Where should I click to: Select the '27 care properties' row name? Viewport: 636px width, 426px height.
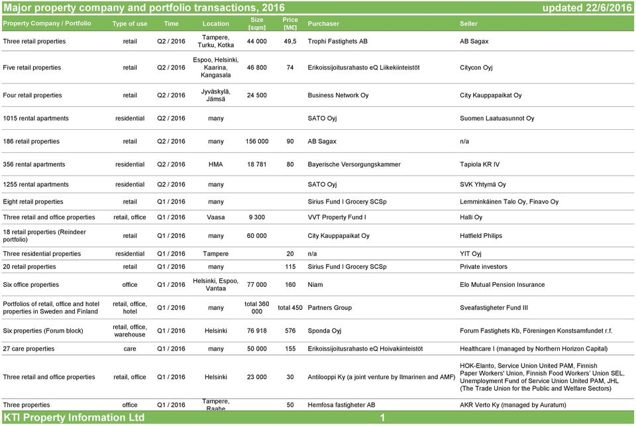[x=28, y=348]
